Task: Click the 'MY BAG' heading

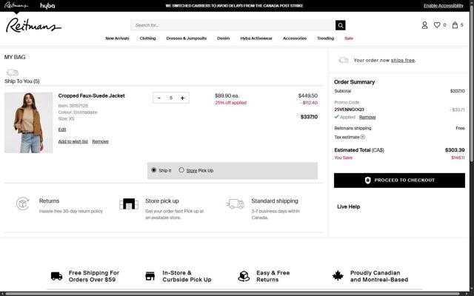Action: tap(15, 57)
